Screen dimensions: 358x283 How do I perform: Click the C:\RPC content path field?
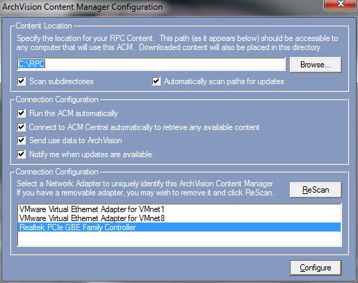click(x=152, y=64)
